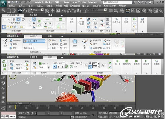Expand the named selection sets dropdown

coord(97,10)
